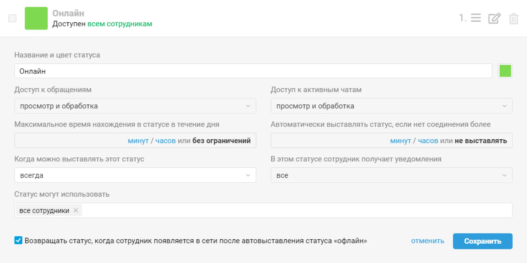Click the Онлайн title in the header row
The image size is (527, 263).
pos(68,13)
